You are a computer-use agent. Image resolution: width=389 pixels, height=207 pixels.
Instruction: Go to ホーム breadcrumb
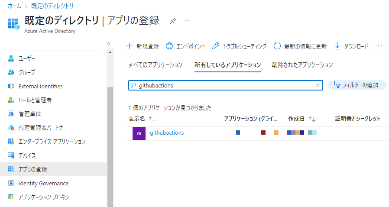tap(14, 6)
